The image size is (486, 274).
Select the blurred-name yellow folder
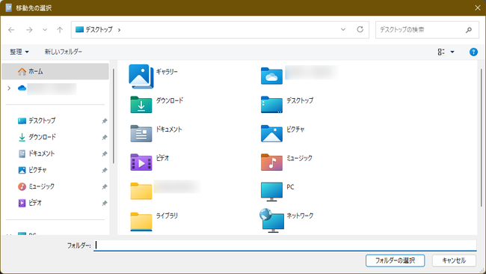pyautogui.click(x=141, y=191)
